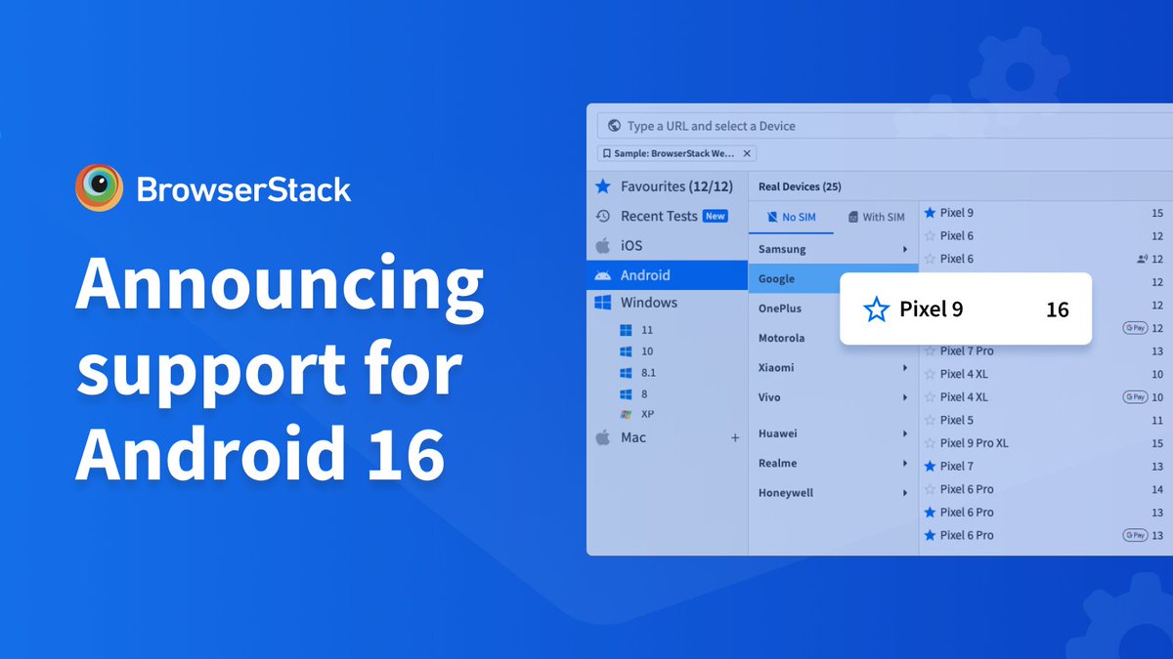Select the highlighted Pixel 9 Android 16 device
Viewport: 1173px width, 659px height.
pos(966,309)
